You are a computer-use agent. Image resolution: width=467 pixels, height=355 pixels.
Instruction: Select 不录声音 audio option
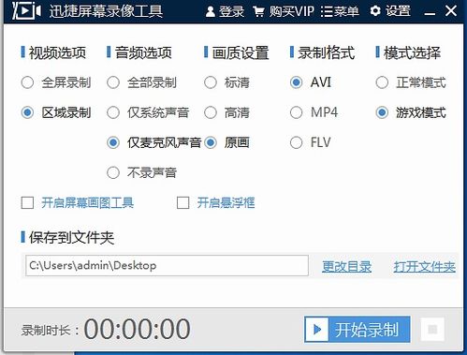pos(113,172)
